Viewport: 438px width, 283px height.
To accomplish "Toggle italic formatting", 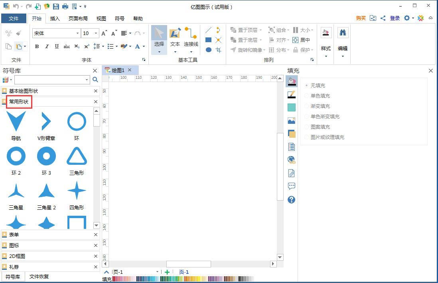I will [x=46, y=46].
